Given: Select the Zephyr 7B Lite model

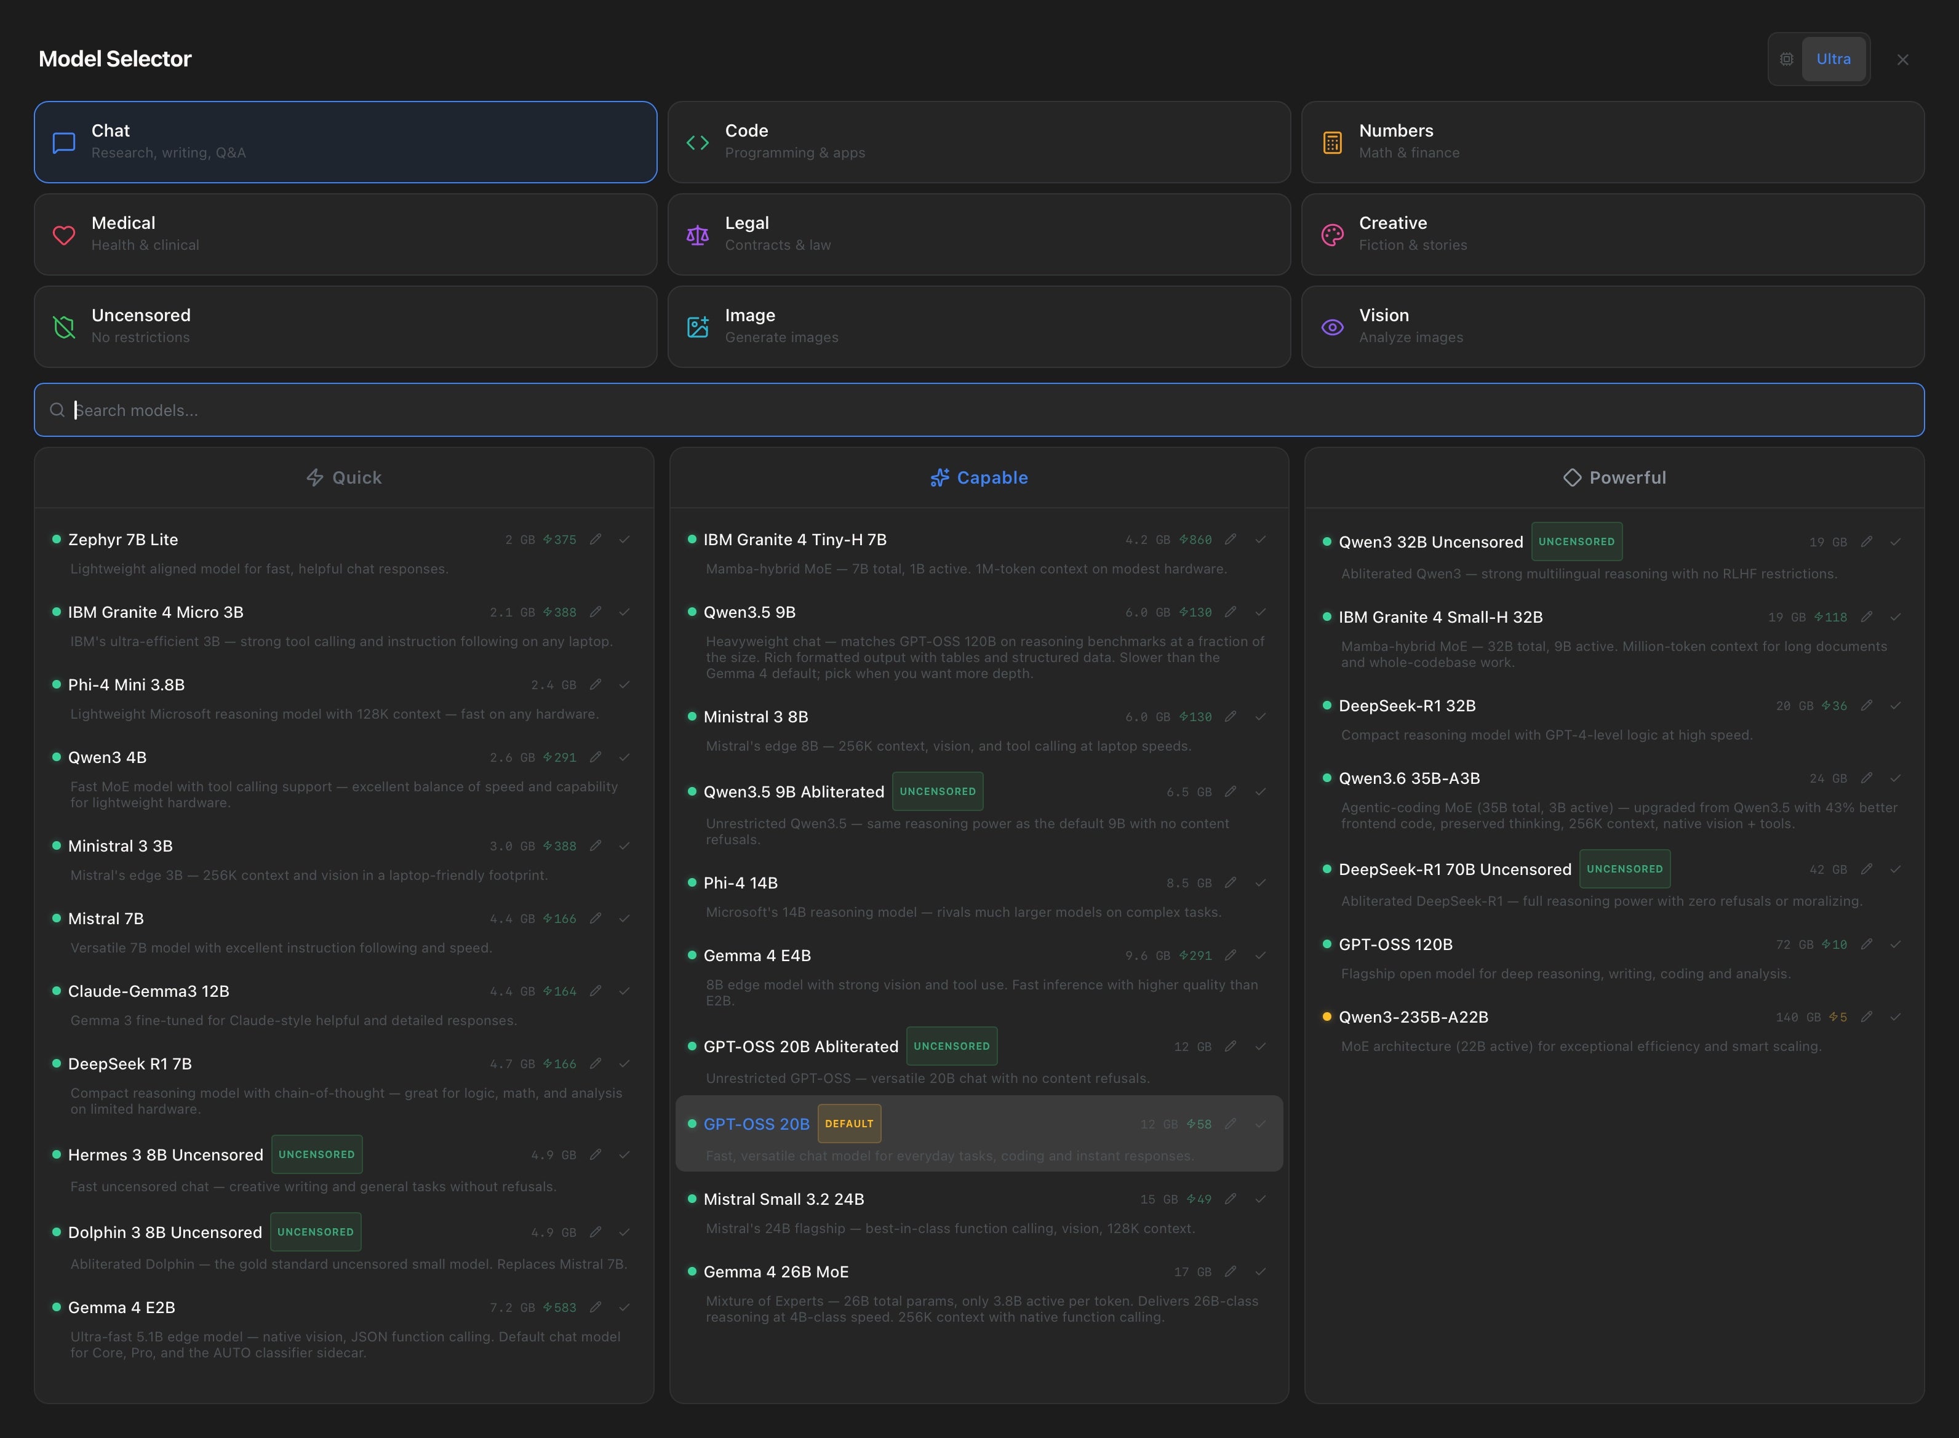Looking at the screenshot, I should [344, 554].
